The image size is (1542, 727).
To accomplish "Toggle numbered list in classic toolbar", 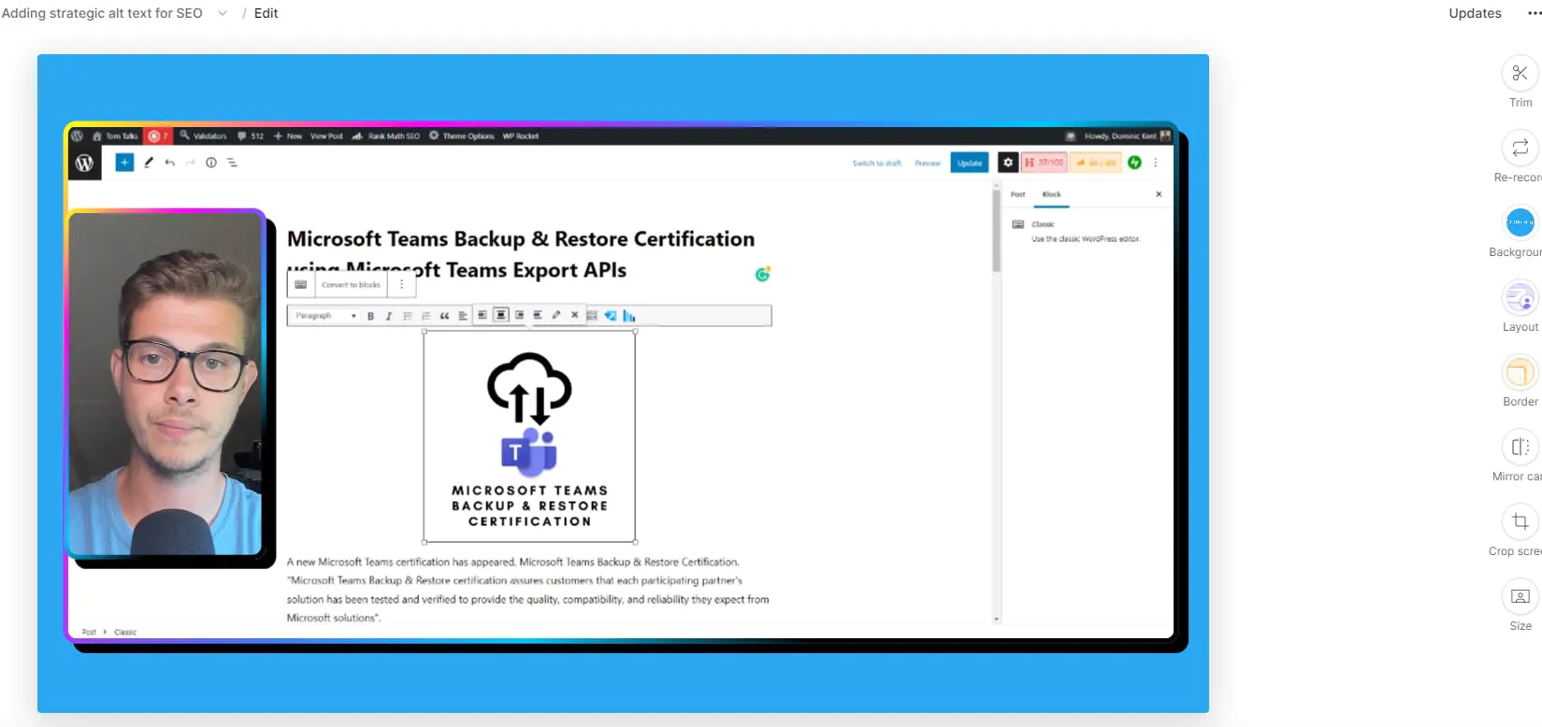I will (x=426, y=316).
